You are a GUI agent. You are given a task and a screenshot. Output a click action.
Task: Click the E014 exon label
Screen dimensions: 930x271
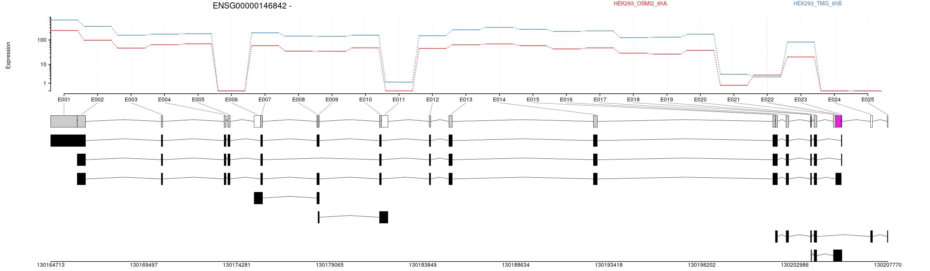point(499,99)
